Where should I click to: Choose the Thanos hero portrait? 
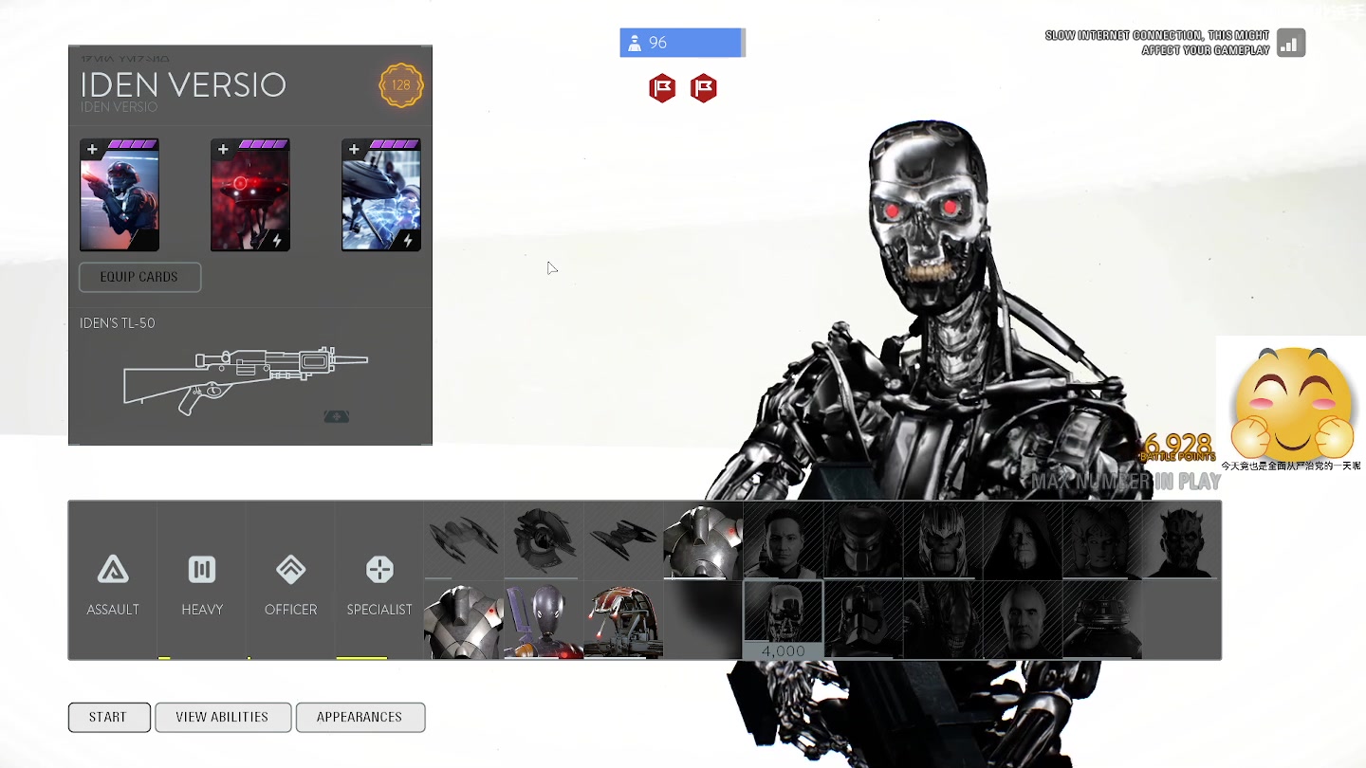coord(942,540)
